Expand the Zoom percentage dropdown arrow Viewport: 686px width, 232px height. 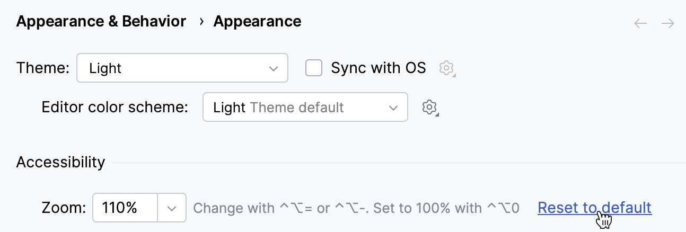172,208
